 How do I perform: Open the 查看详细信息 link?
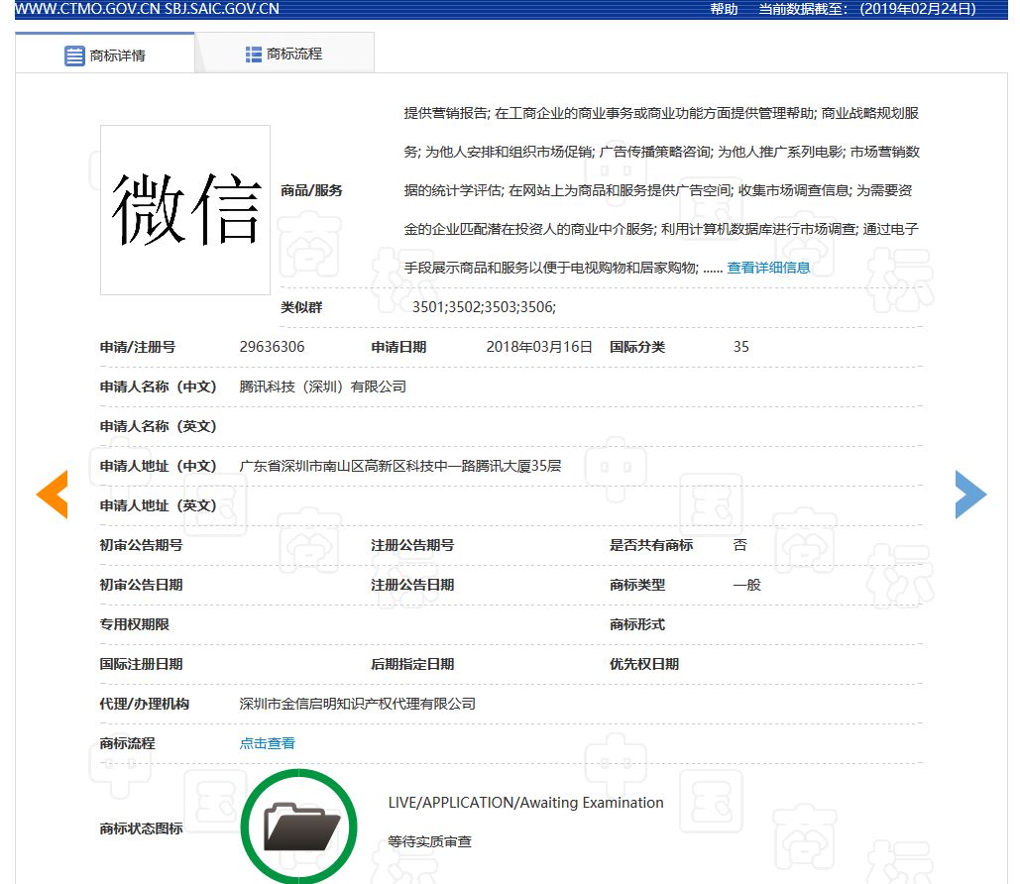768,268
